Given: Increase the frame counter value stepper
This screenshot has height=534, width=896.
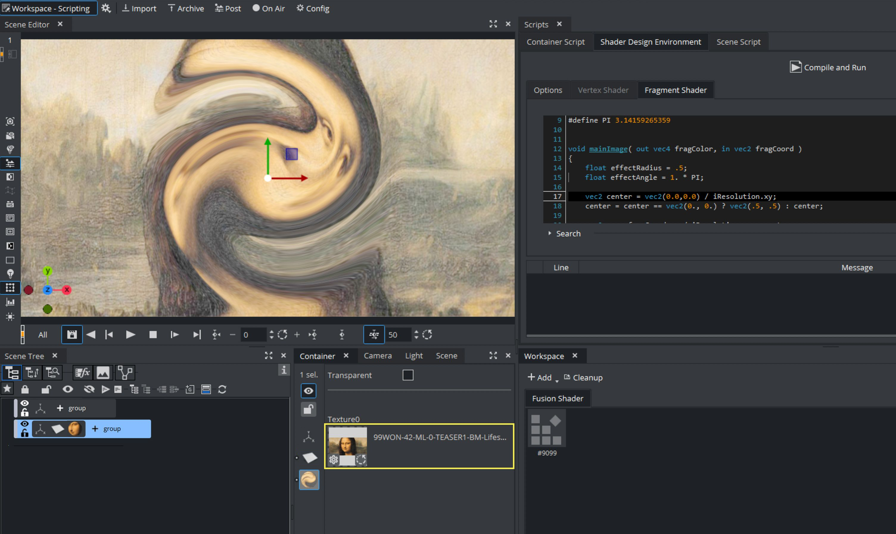Looking at the screenshot, I should (x=271, y=332).
